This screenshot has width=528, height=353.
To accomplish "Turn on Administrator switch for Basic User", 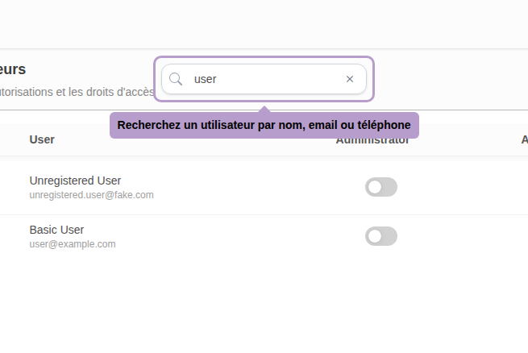I will 380,236.
